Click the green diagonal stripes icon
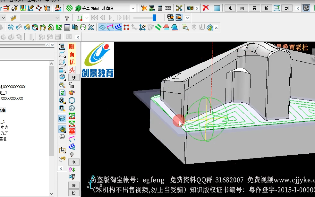The image size is (315, 197). [x=158, y=27]
